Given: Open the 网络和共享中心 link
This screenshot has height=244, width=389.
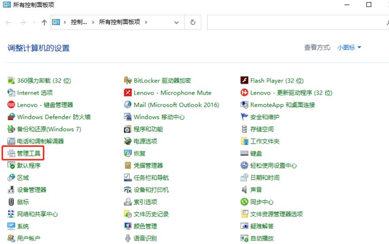Looking at the screenshot, I should [x=38, y=214].
